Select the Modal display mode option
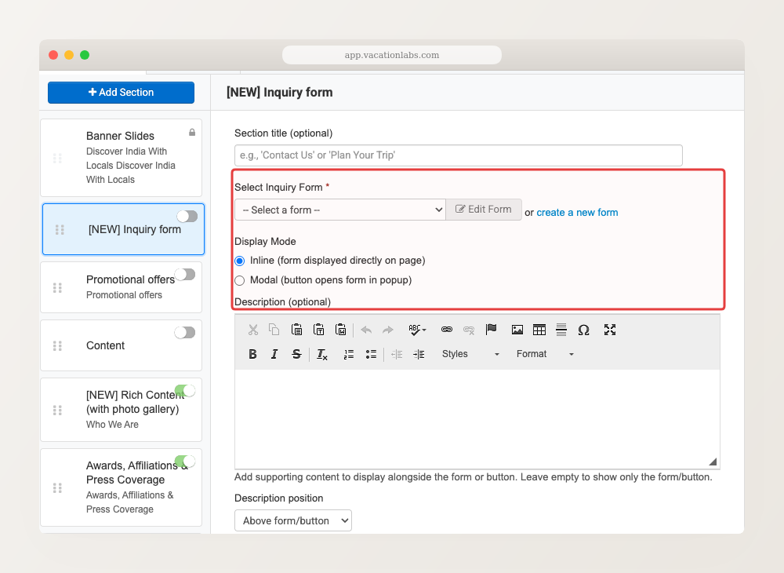Viewport: 784px width, 573px height. (x=239, y=280)
